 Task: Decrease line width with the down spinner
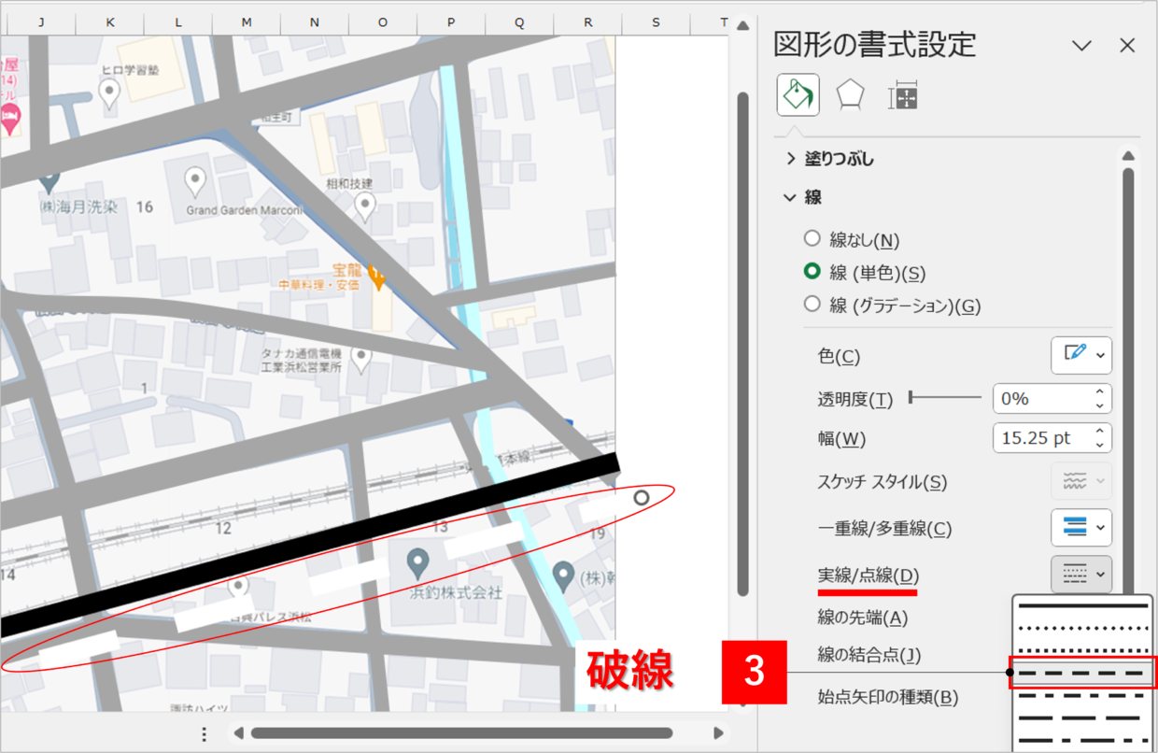click(1101, 446)
